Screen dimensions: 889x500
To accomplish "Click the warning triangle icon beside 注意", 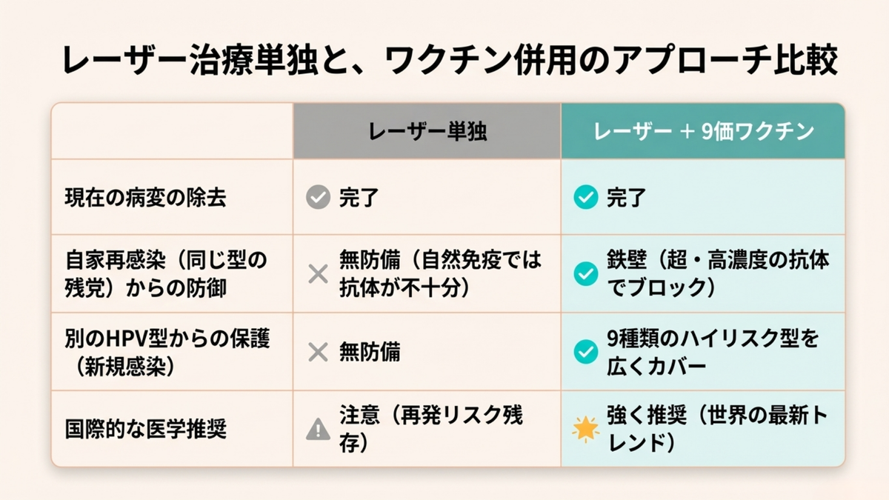I will tap(318, 428).
